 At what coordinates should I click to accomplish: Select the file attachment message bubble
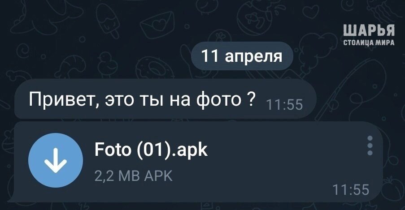pos(195,162)
